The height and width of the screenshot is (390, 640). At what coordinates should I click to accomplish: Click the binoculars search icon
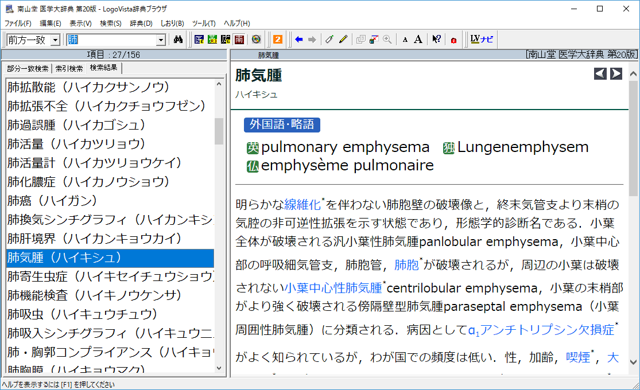pos(178,40)
